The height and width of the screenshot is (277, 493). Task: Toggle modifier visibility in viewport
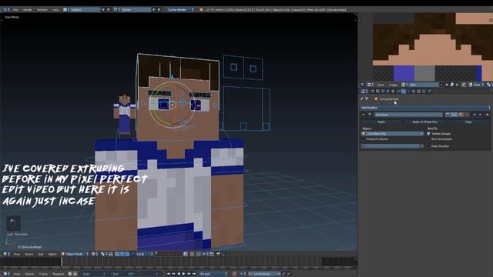[x=454, y=115]
